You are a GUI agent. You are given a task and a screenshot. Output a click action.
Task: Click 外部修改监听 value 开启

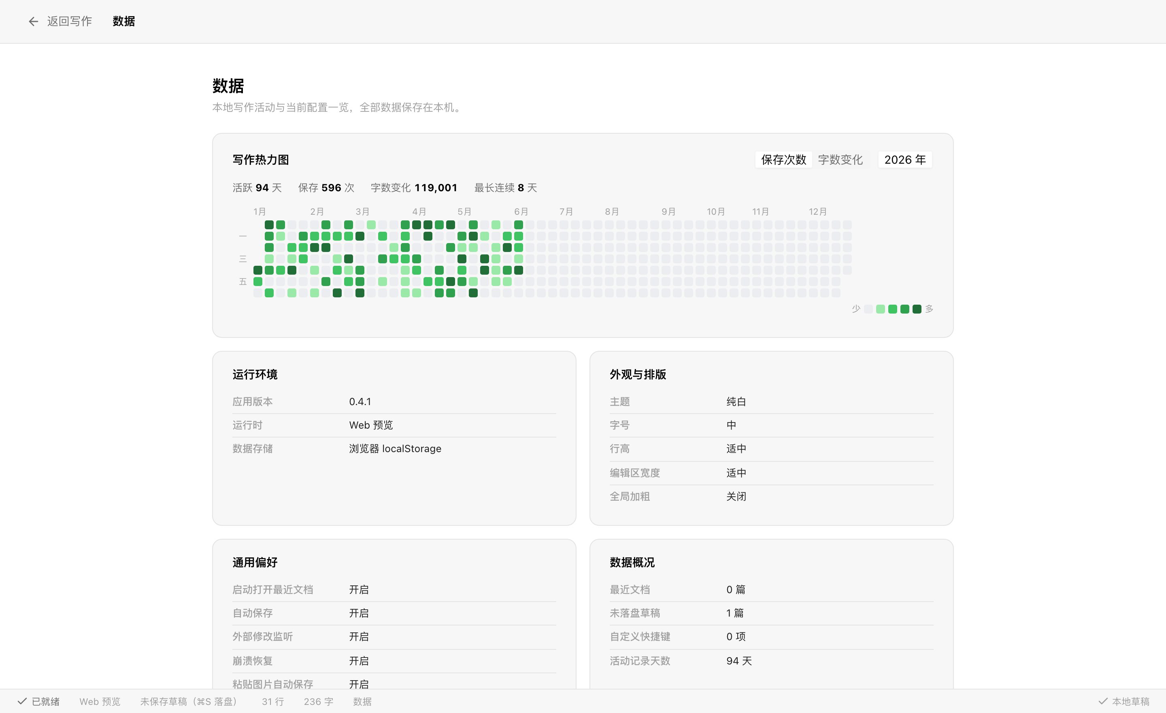tap(359, 636)
